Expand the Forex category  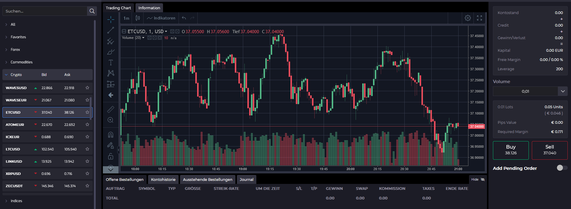tap(15, 50)
